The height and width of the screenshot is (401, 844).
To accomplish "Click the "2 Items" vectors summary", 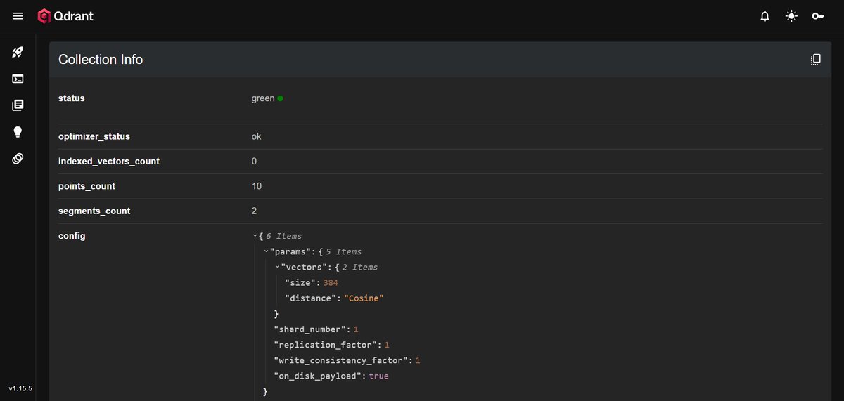I will coord(359,268).
